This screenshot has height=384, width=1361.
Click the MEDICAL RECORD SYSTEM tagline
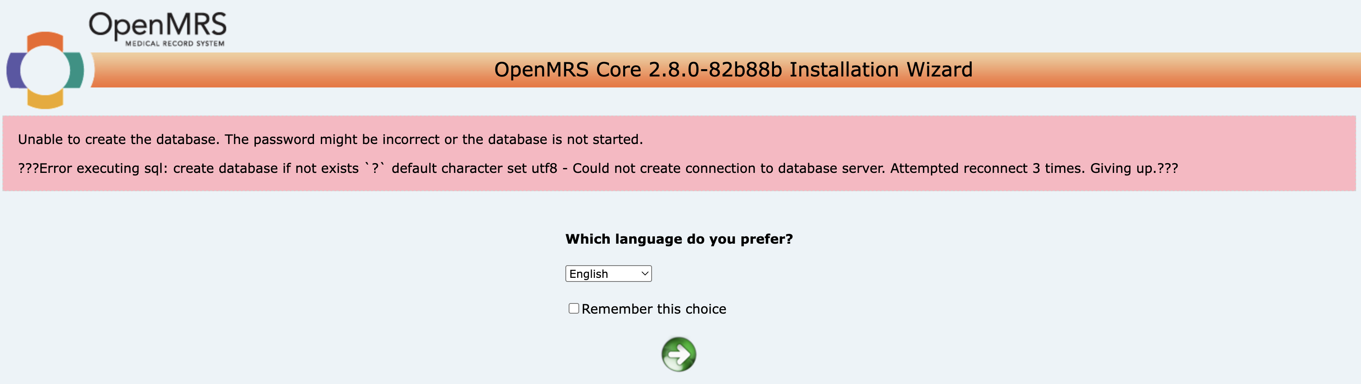[x=175, y=43]
